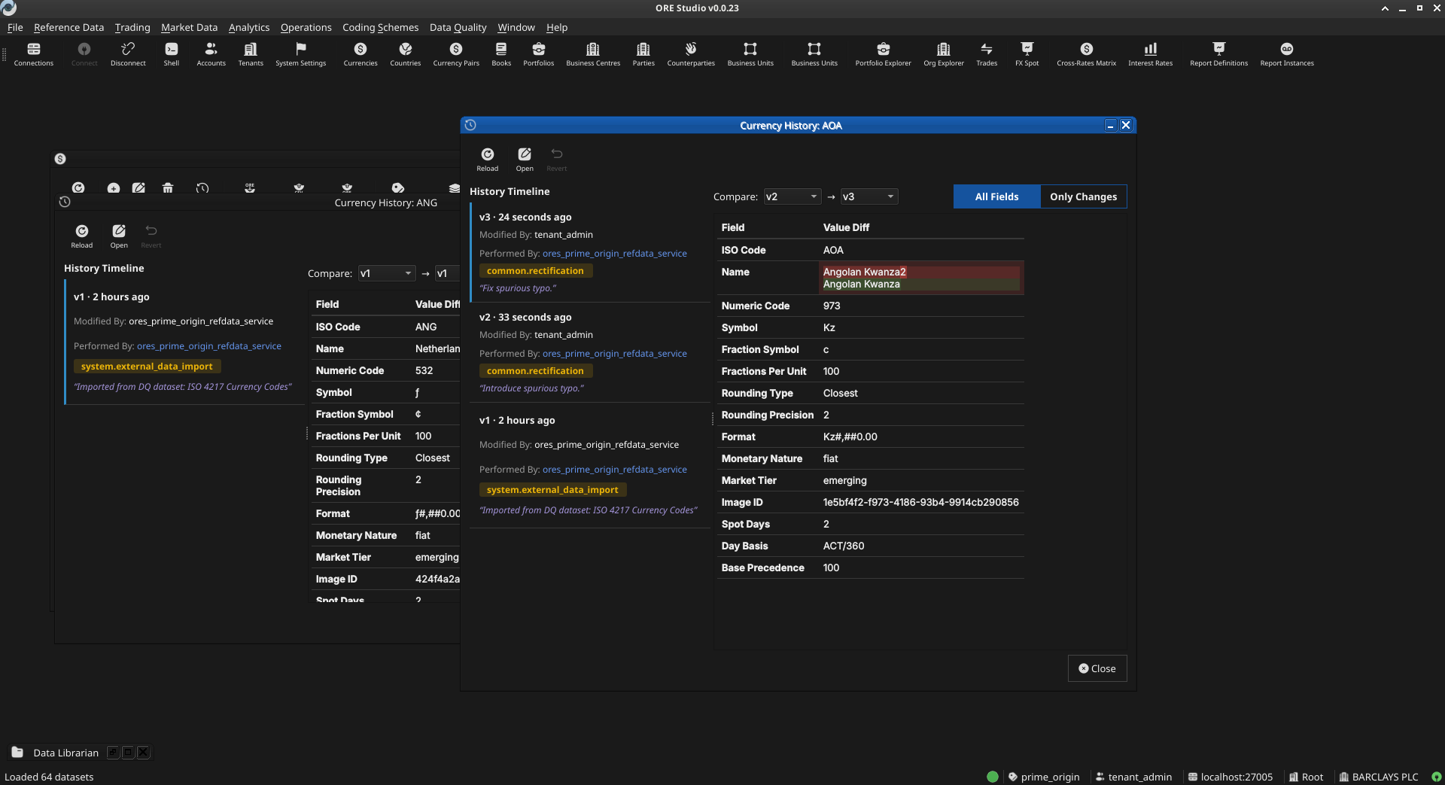Image resolution: width=1445 pixels, height=785 pixels.
Task: Open Cross-Rates Matrix from the toolbar
Action: coord(1087,54)
